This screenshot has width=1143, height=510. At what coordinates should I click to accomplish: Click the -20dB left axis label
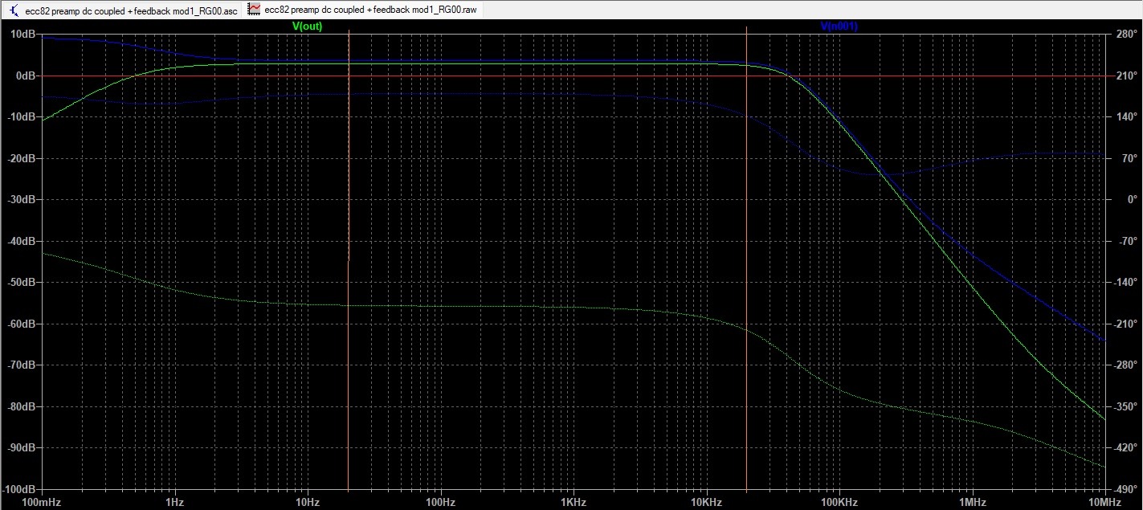[x=20, y=158]
